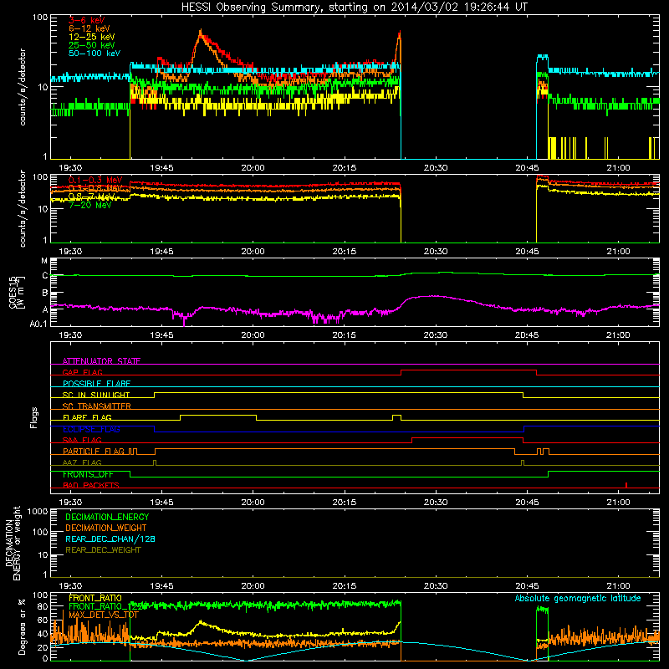Click the Absolute geomagnetic latitude label
The height and width of the screenshot is (669, 669).
[578, 599]
